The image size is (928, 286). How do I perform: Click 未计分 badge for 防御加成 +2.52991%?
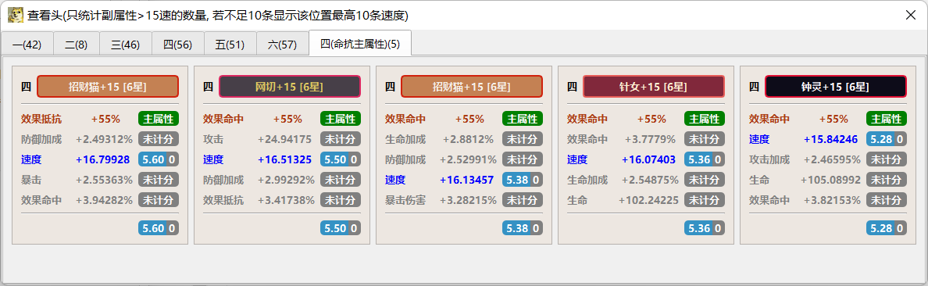(x=523, y=159)
